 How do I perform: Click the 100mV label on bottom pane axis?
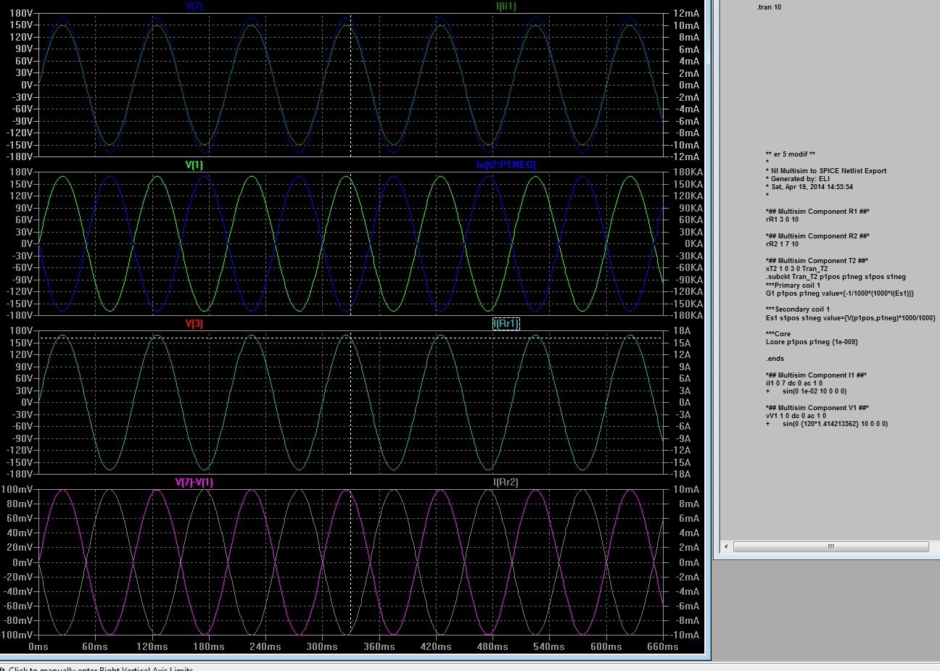[17, 490]
